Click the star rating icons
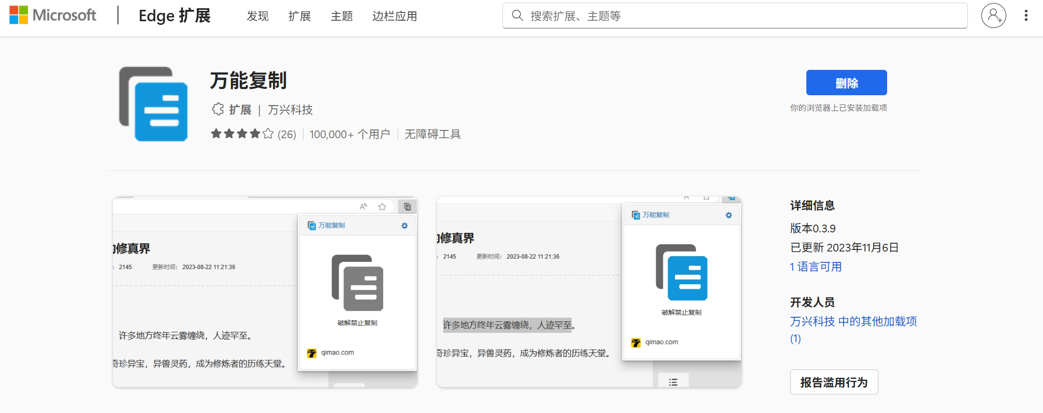This screenshot has height=413, width=1043. click(242, 134)
